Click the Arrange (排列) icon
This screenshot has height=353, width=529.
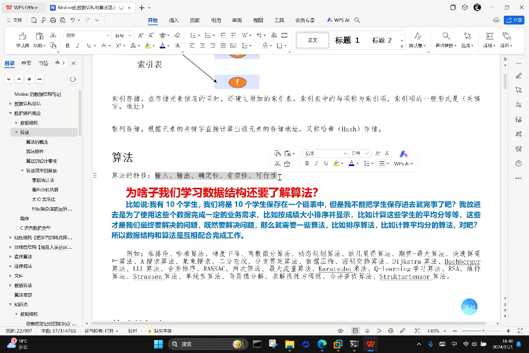(x=506, y=36)
